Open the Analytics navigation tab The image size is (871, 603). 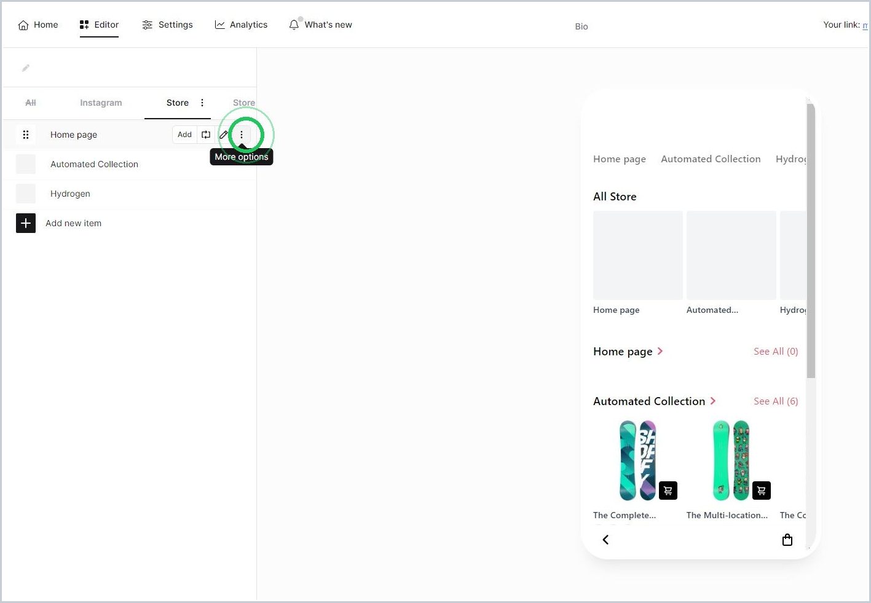point(241,25)
